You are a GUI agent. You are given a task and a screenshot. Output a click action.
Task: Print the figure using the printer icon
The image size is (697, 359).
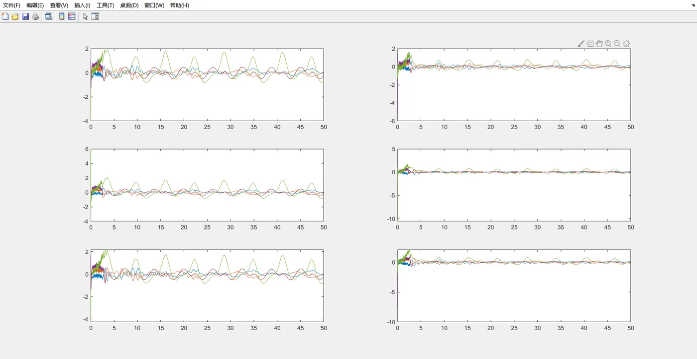(35, 16)
